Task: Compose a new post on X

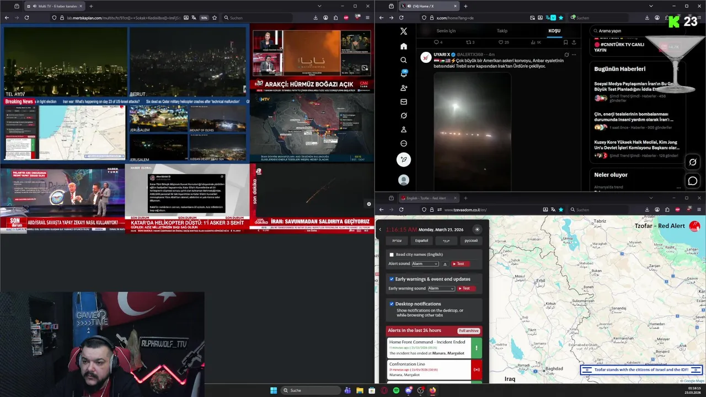Action: [x=404, y=160]
